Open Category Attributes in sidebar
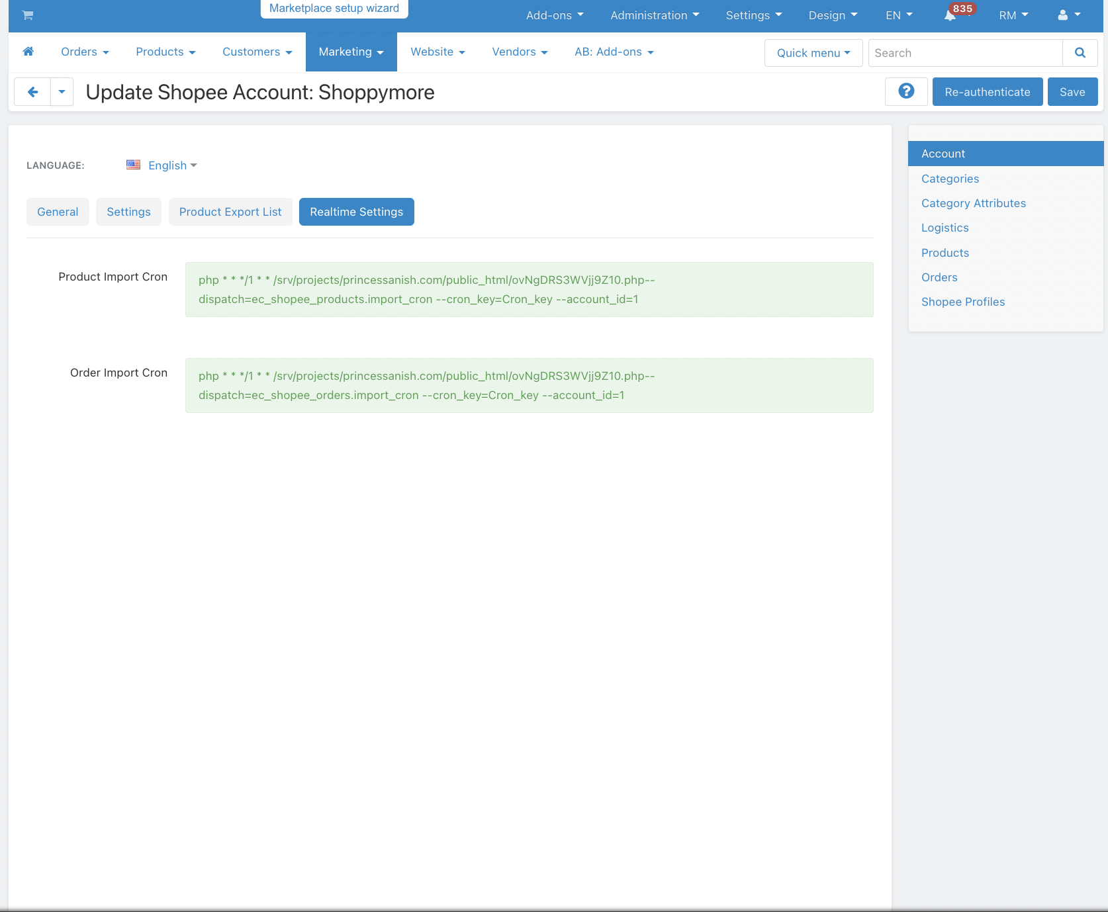This screenshot has width=1108, height=912. coord(973,203)
